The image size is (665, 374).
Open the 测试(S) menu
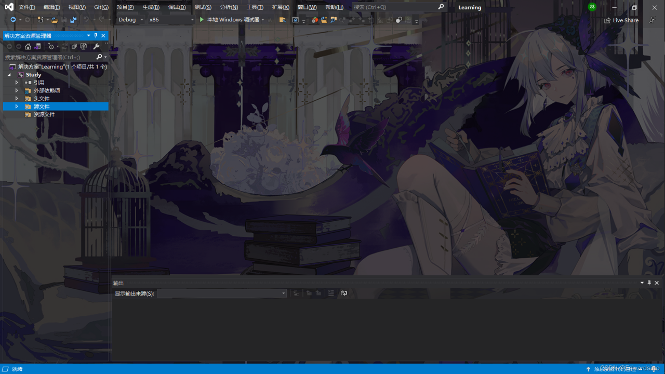click(x=203, y=7)
